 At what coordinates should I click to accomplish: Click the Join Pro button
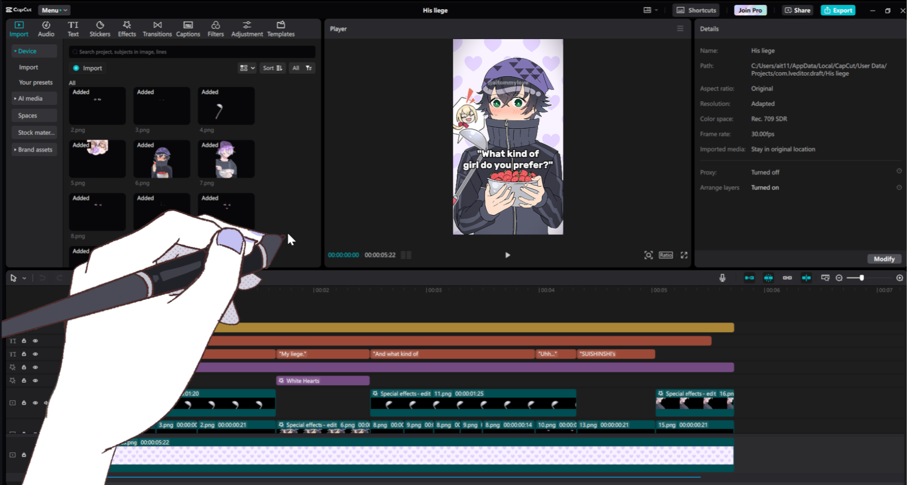coord(750,10)
